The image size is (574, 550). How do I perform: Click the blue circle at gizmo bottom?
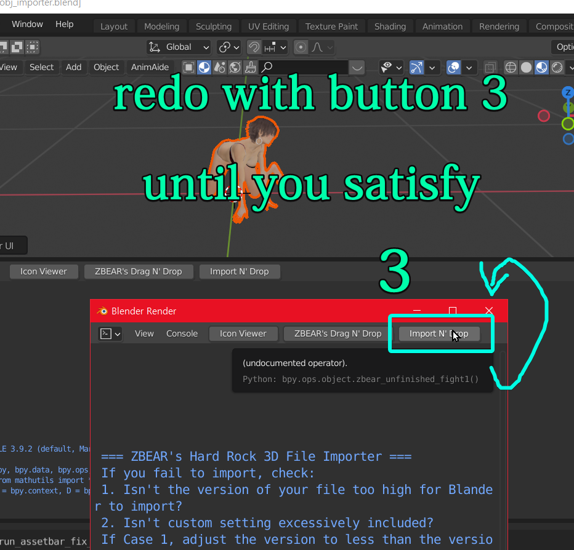coord(568,139)
